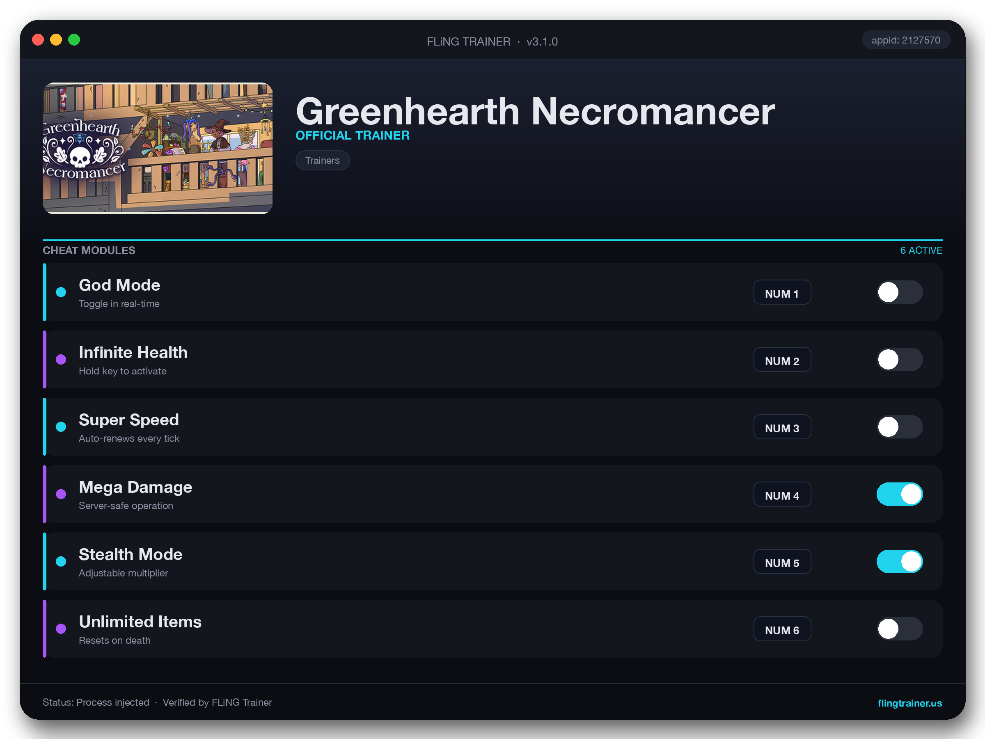Click the Greenhearth Necromancer cover thumbnail
Screen dimensions: 985x739
(158, 148)
